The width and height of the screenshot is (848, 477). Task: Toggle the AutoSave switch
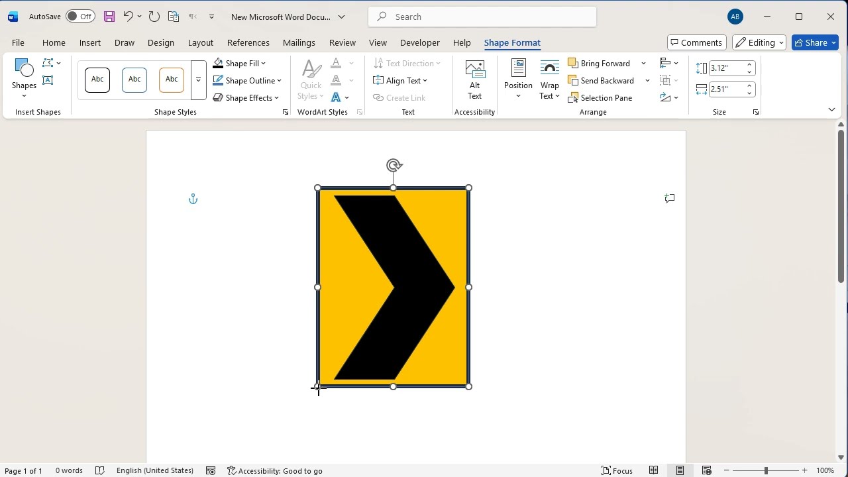pyautogui.click(x=80, y=17)
